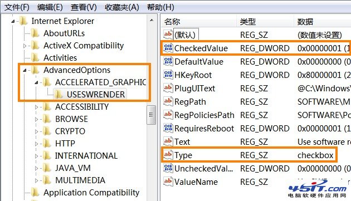Image resolution: width=351 pixels, height=201 pixels.
Task: Click the RequiresReboot DWORD icon
Action: [168, 128]
